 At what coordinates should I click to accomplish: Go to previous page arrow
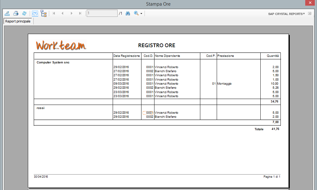coord(63,13)
